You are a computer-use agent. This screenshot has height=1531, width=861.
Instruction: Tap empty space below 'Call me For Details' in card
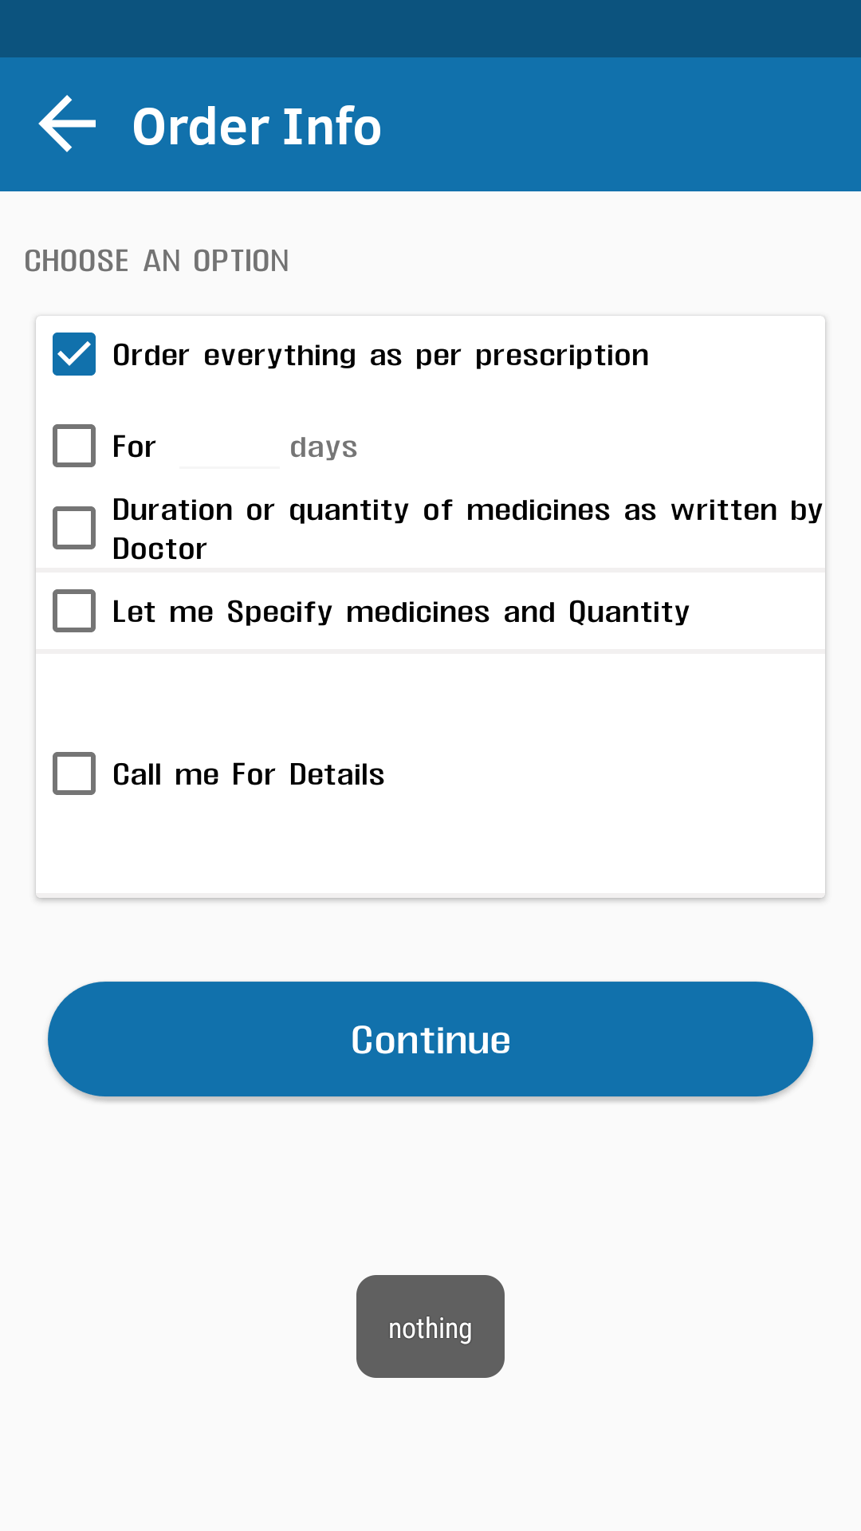pyautogui.click(x=431, y=847)
